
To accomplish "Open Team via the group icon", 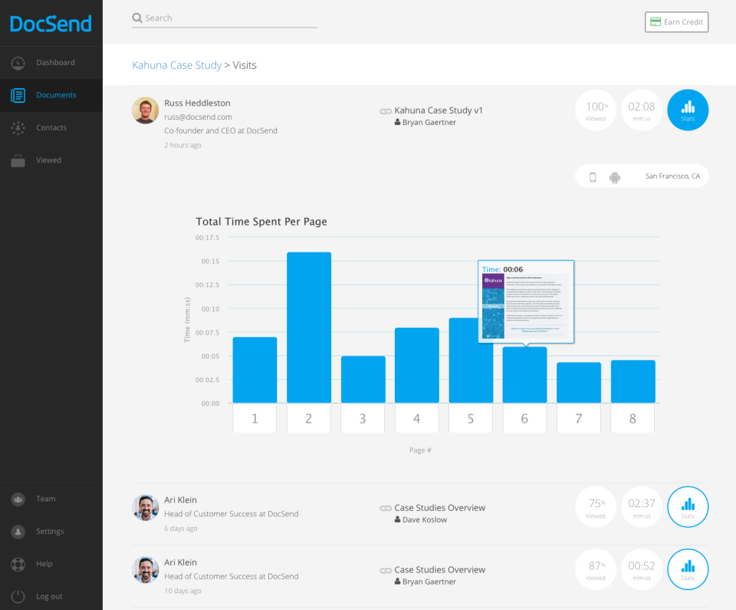I will [x=17, y=499].
